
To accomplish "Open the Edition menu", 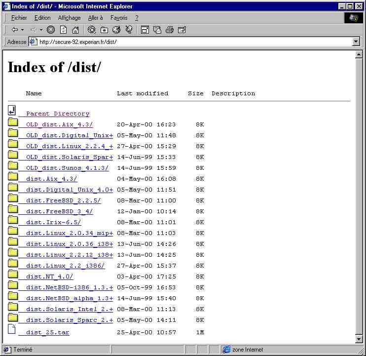I will pos(42,18).
